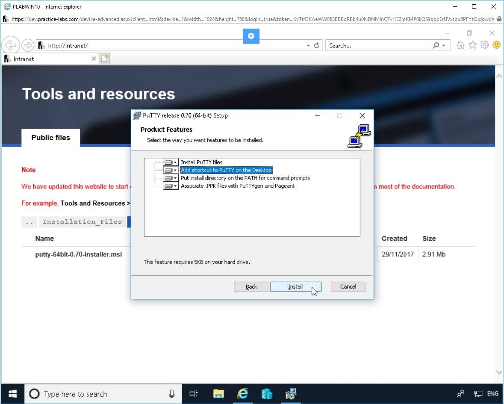
Task: Open feature dropdown for Associate .PPK files
Action: click(x=171, y=186)
